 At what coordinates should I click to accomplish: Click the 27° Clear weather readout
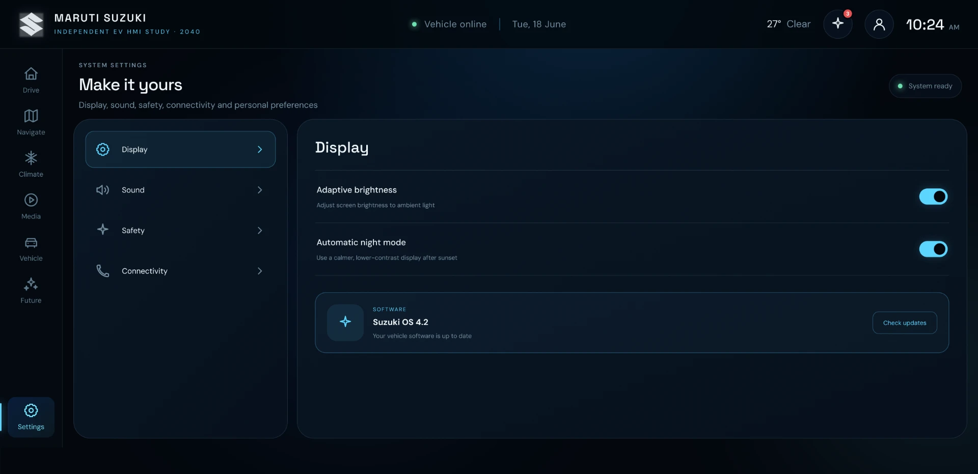tap(789, 24)
